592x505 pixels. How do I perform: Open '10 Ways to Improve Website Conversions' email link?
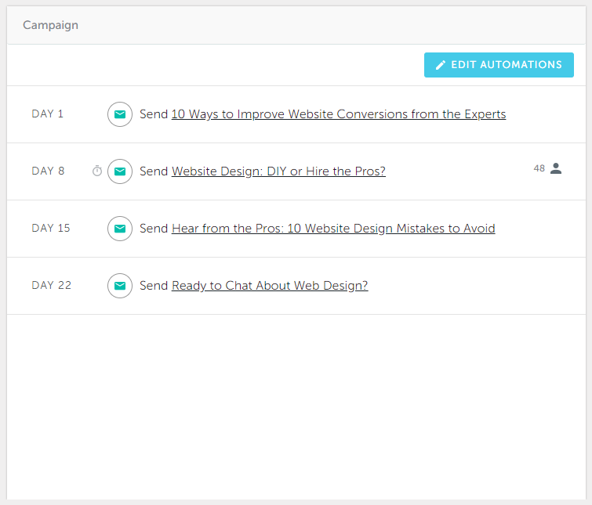pyautogui.click(x=338, y=114)
